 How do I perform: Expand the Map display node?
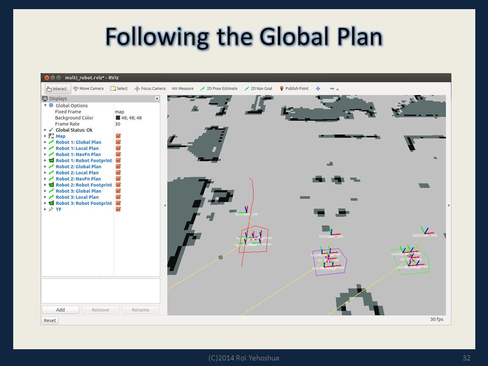(45, 136)
